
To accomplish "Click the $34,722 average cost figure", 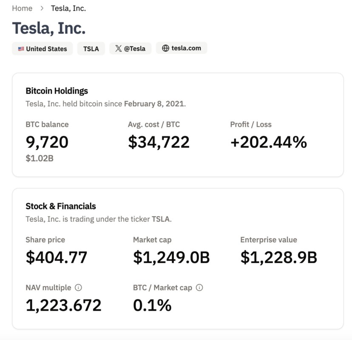I will coord(159,142).
